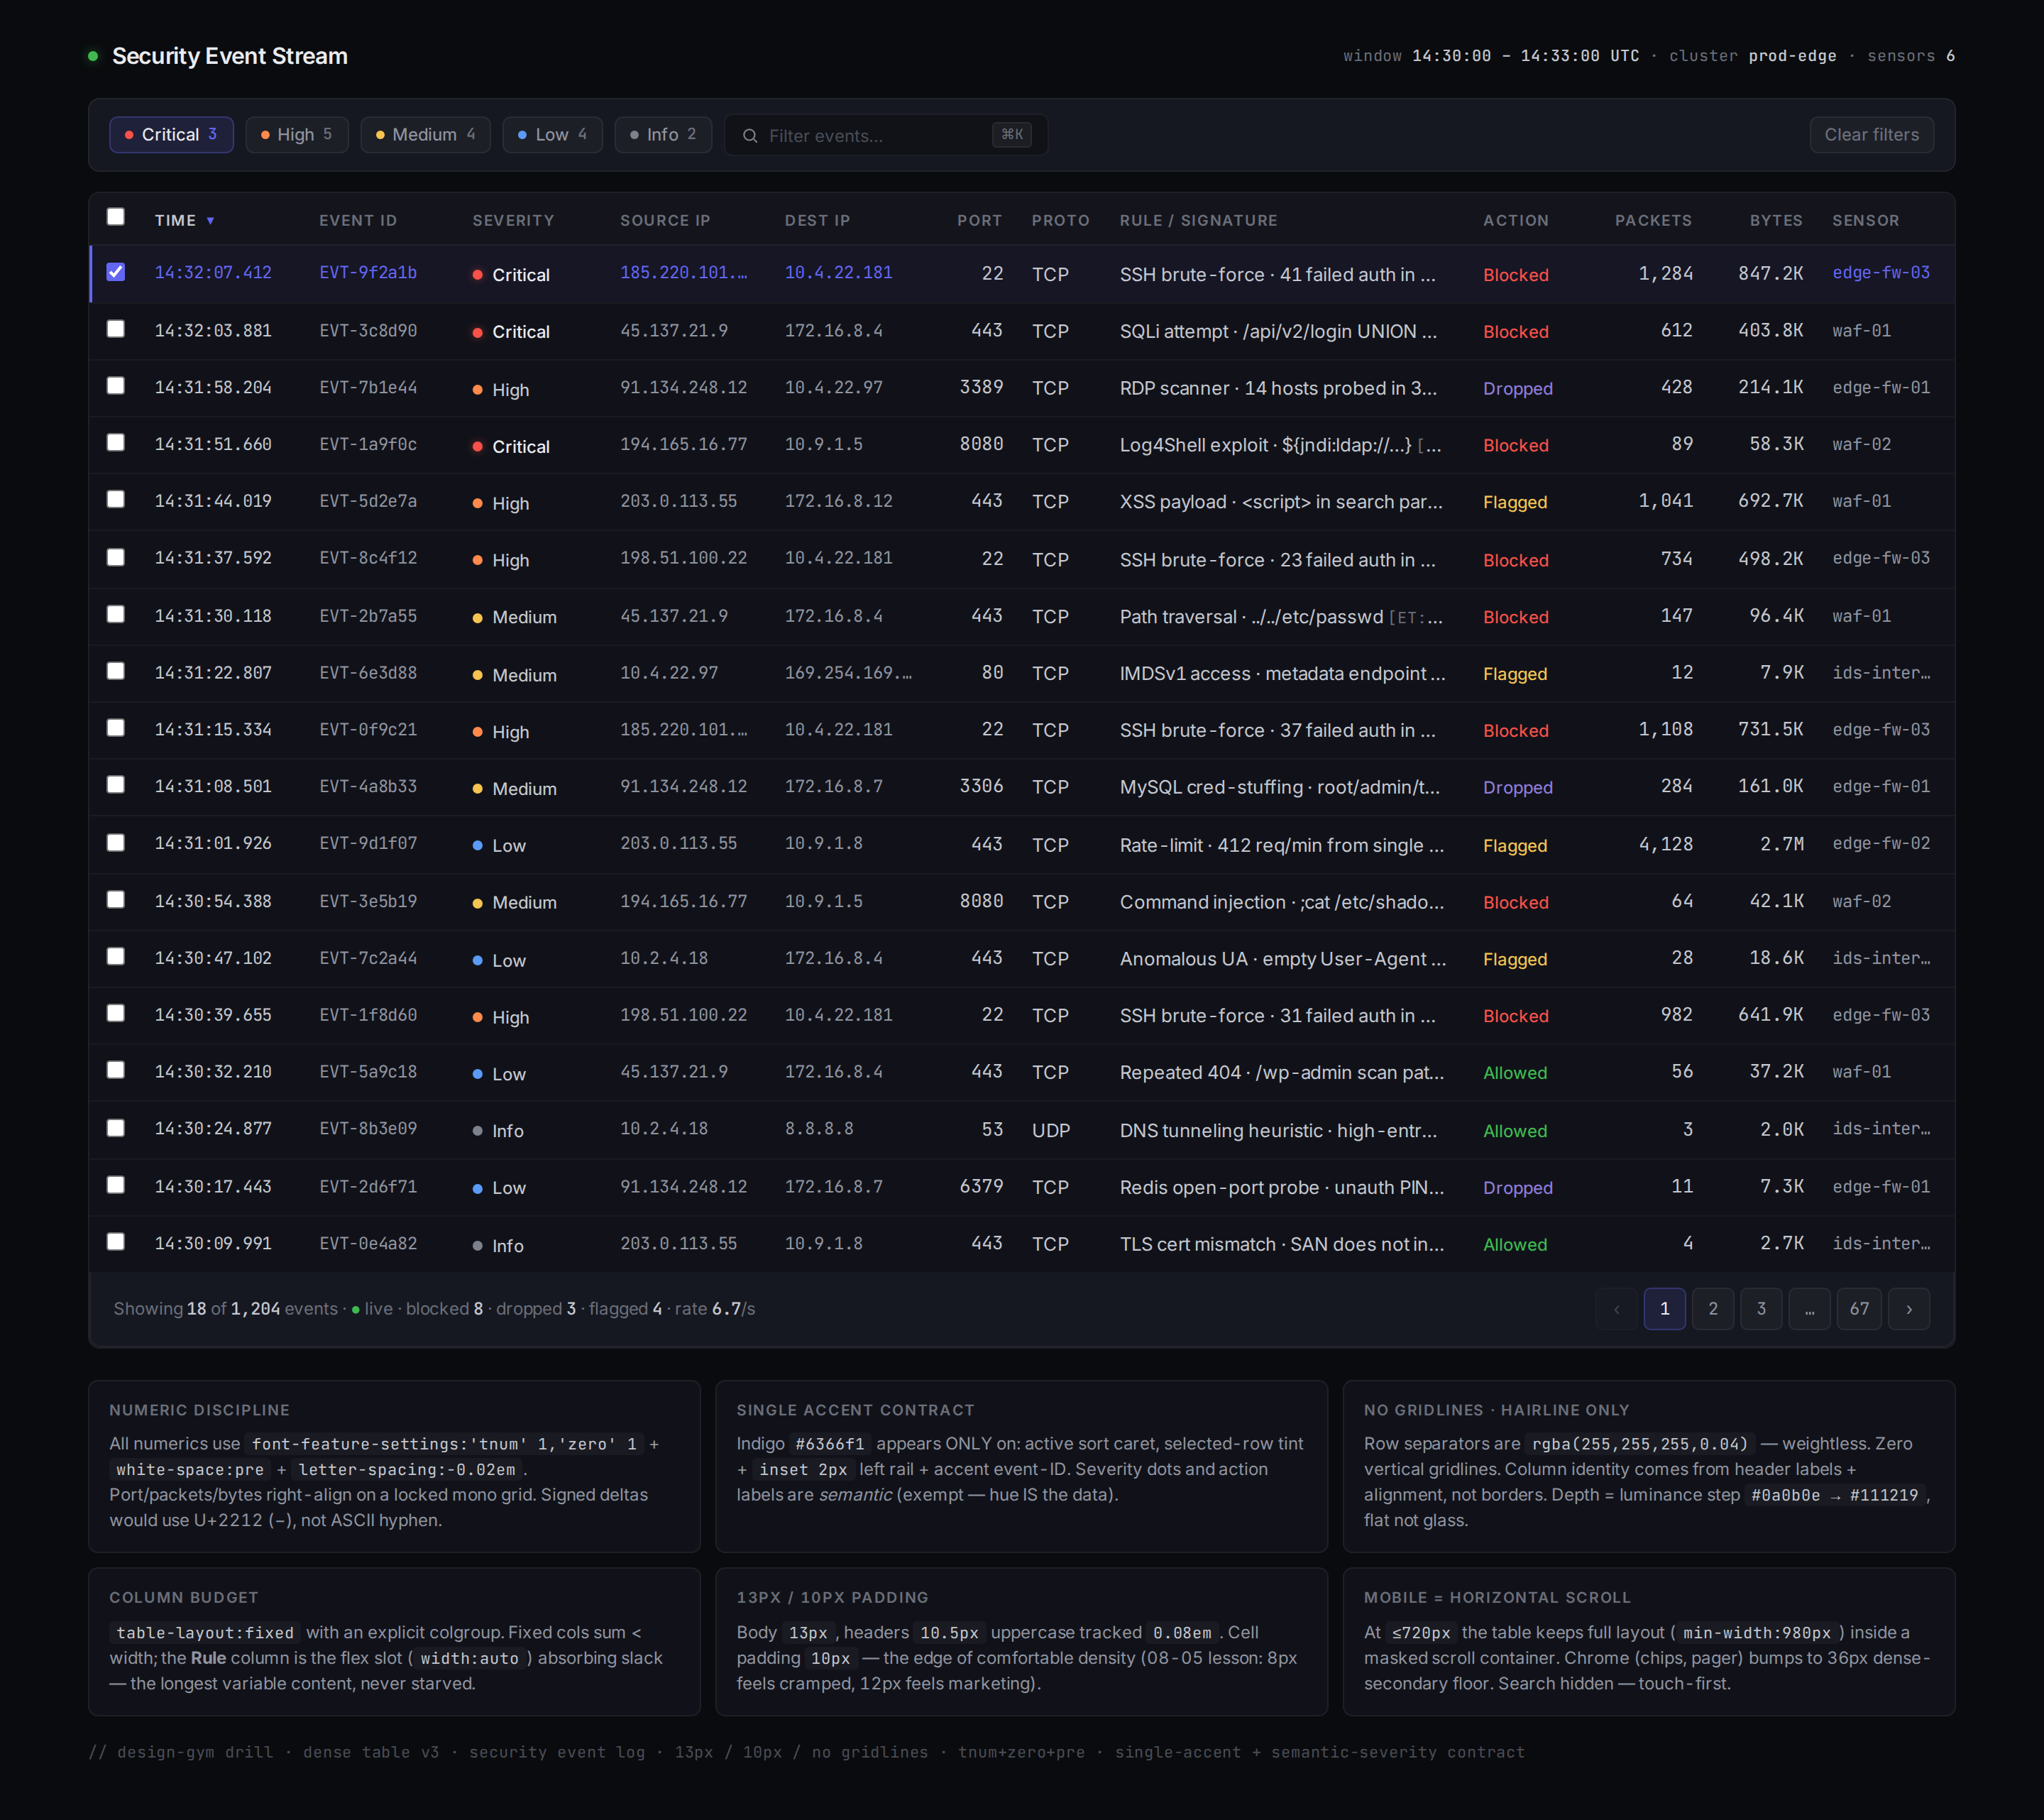Jump to page 67

(1859, 1309)
